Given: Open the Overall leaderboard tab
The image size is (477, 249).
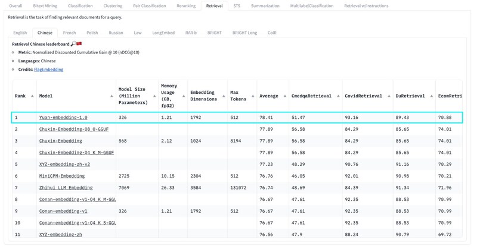Looking at the screenshot, I should tap(16, 6).
